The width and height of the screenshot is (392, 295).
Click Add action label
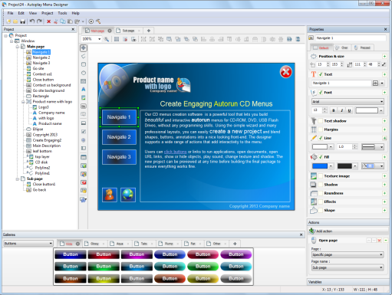[324, 231]
